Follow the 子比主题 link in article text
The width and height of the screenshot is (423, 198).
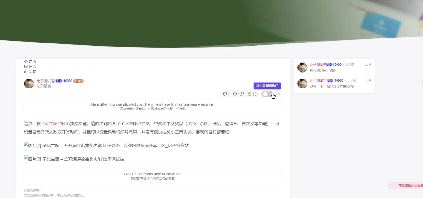pos(49,124)
